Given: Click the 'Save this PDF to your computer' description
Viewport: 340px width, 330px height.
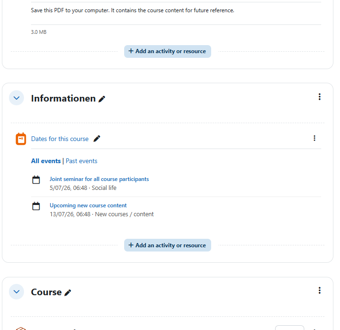Looking at the screenshot, I should coord(133,10).
